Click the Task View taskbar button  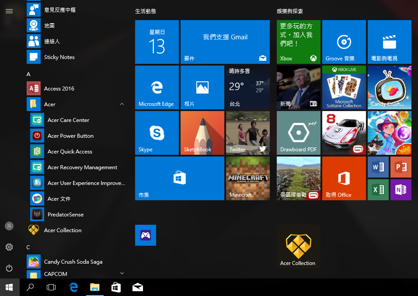51,287
